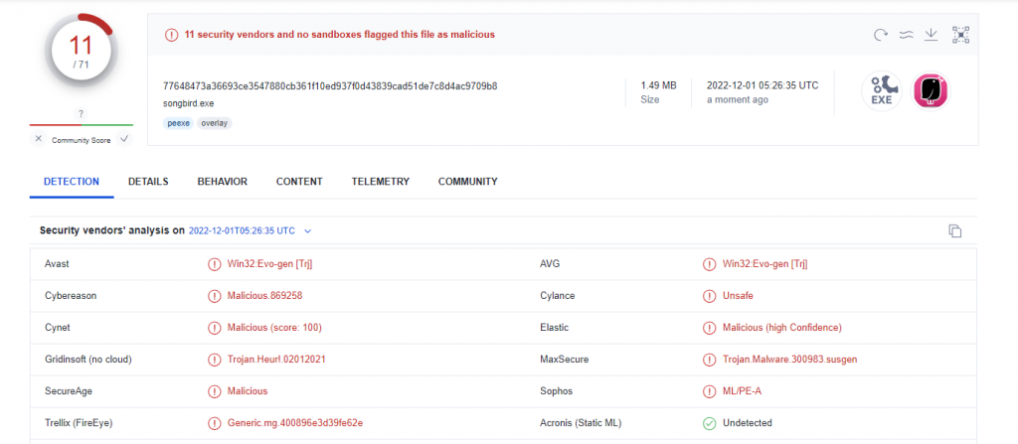Click the peexe tag
Screen dimensions: 1018x444
tap(177, 123)
